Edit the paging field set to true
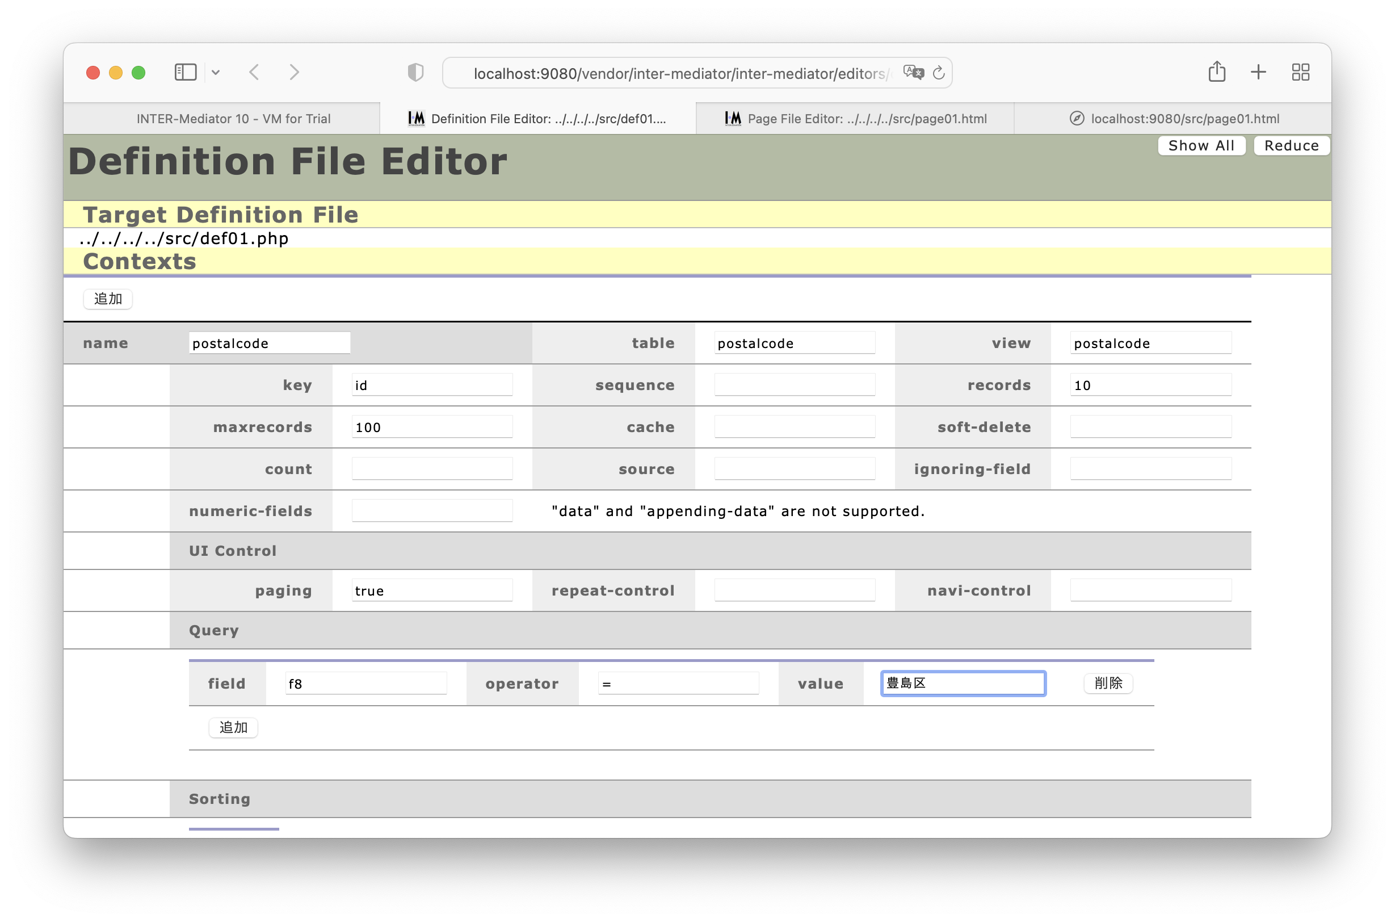The width and height of the screenshot is (1395, 922). tap(432, 590)
